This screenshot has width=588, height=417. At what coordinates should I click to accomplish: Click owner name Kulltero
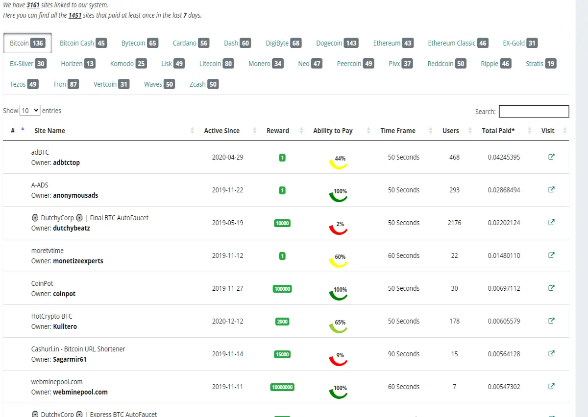point(65,326)
